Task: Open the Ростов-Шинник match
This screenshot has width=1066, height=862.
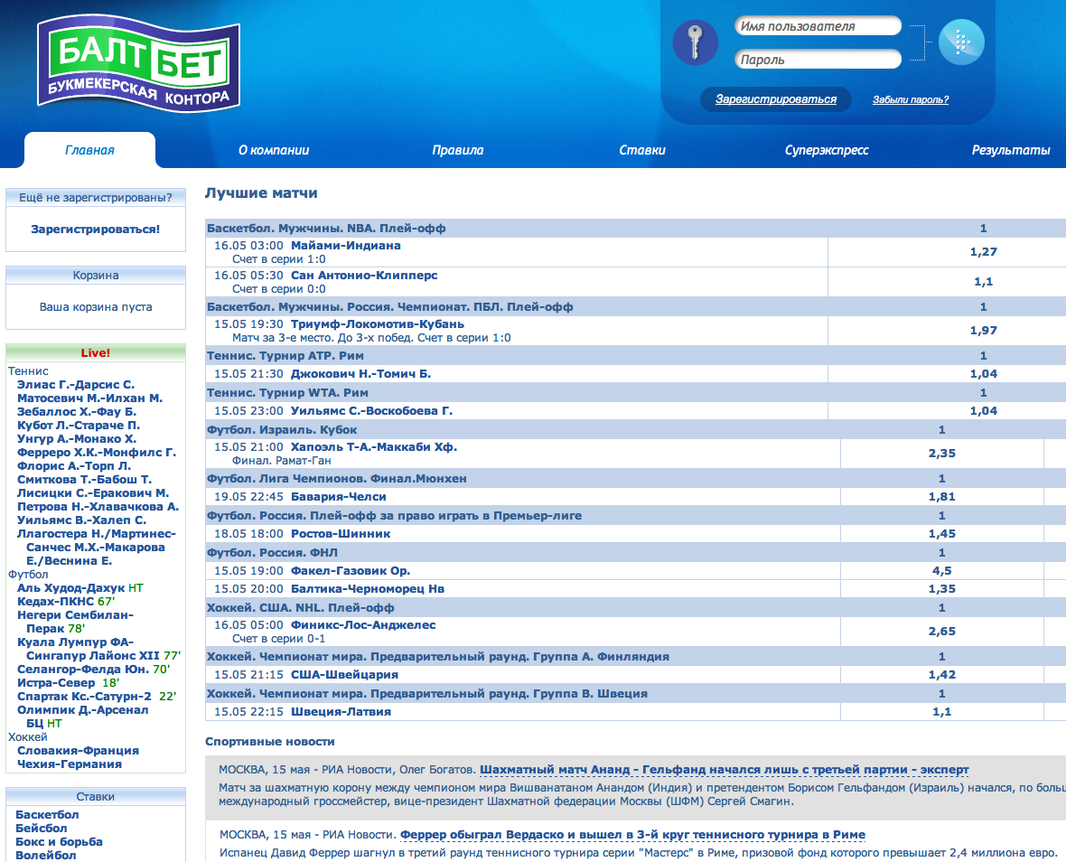Action: pos(341,534)
